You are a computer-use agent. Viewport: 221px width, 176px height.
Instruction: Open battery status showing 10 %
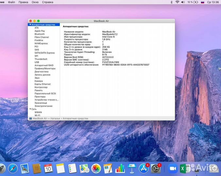193,2
